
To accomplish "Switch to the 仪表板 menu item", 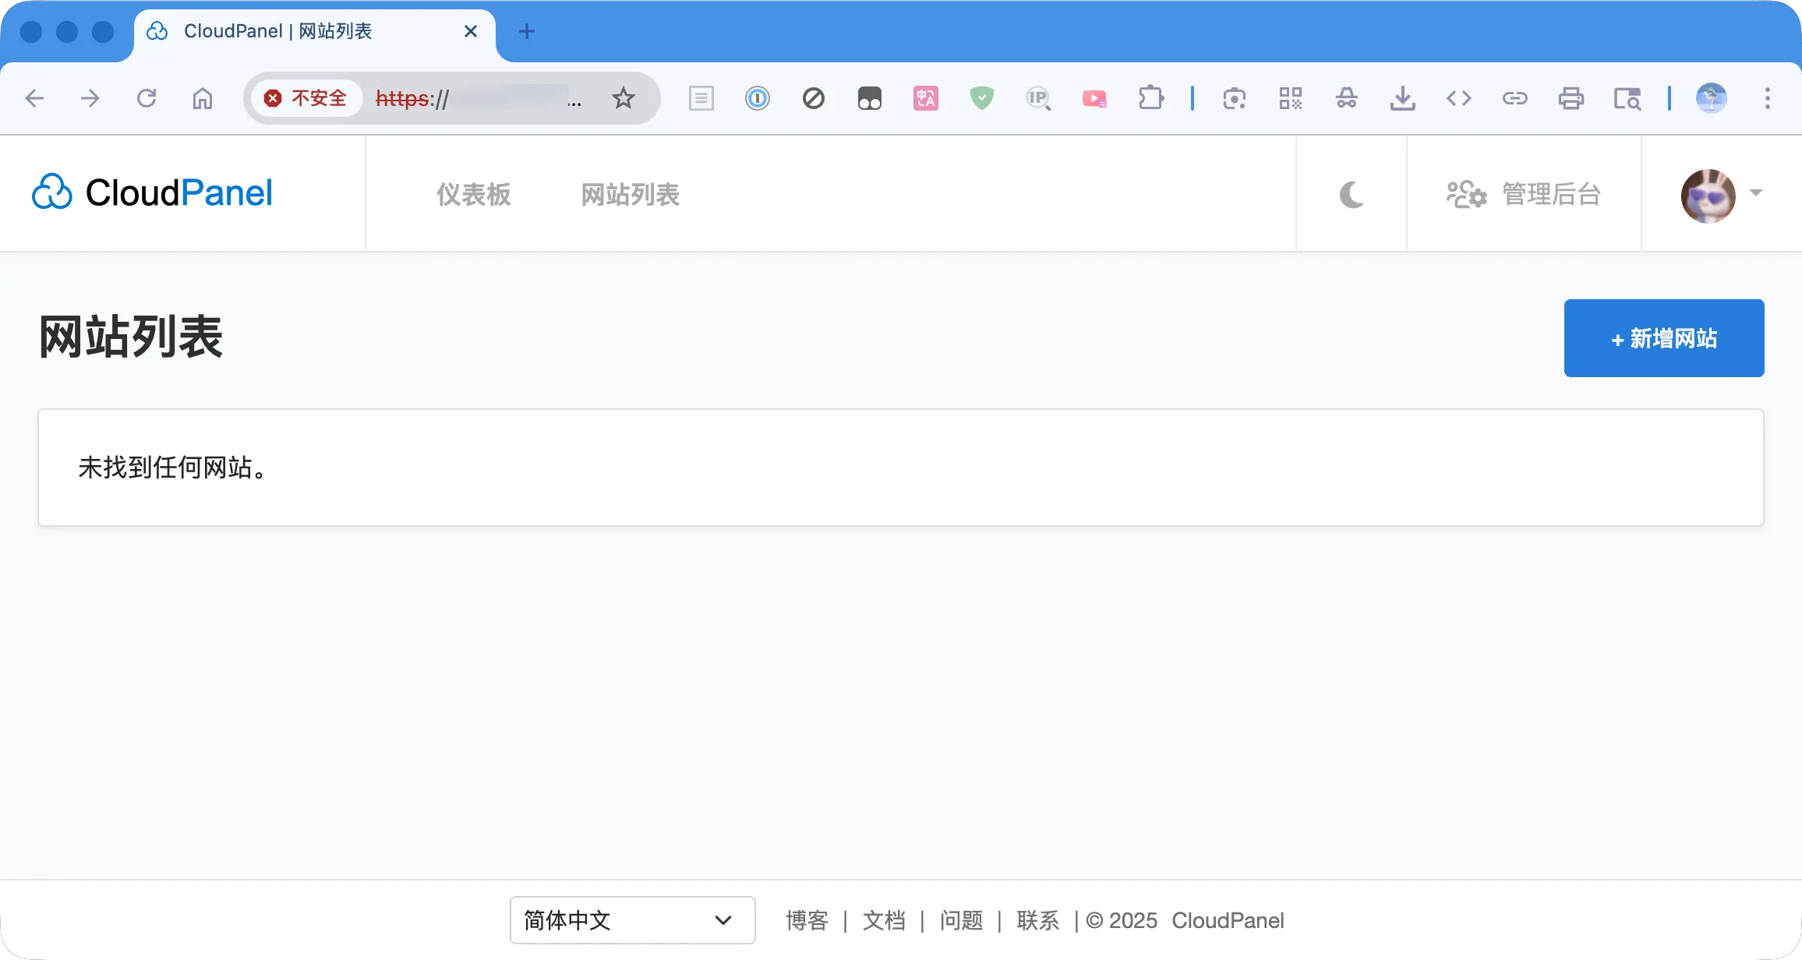I will click(473, 195).
